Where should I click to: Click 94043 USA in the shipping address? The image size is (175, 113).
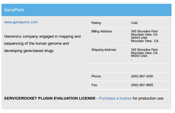pos(139,56)
